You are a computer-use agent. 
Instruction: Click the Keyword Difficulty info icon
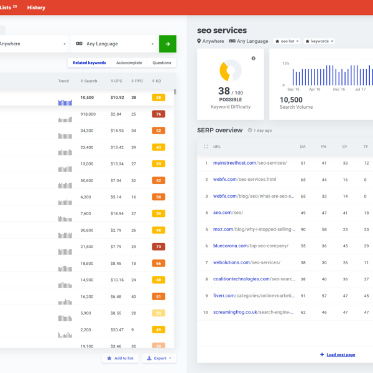tap(253, 58)
